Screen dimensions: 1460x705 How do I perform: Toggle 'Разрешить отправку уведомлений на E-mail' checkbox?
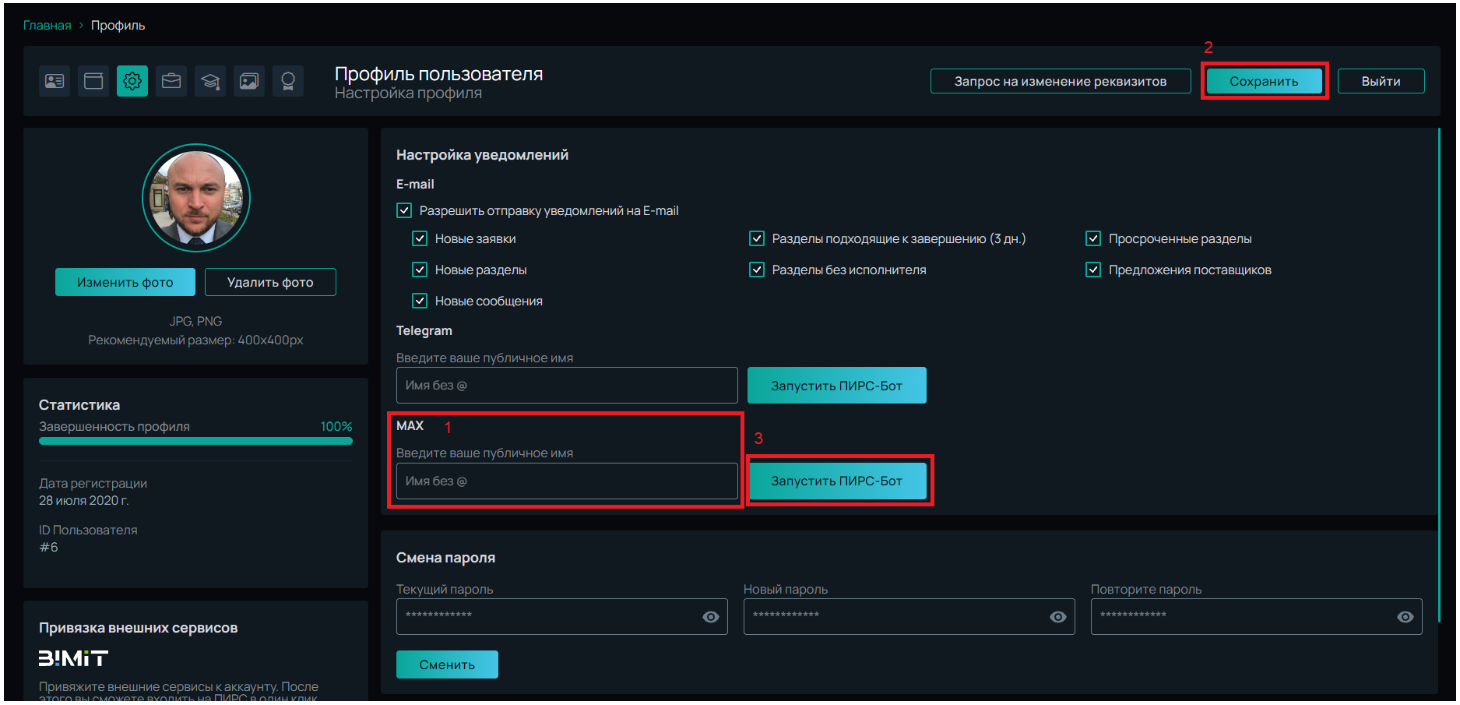pos(404,210)
